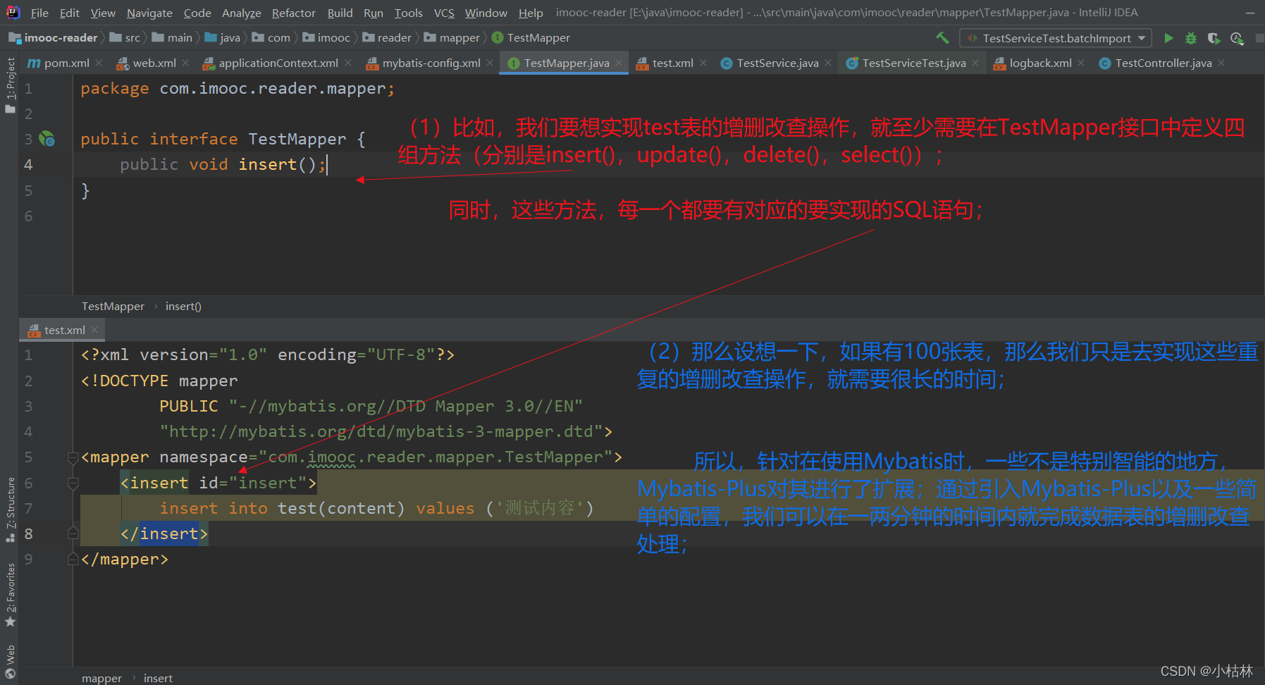Close the lower split test.xml tab
This screenshot has width=1265, height=685.
click(x=94, y=330)
